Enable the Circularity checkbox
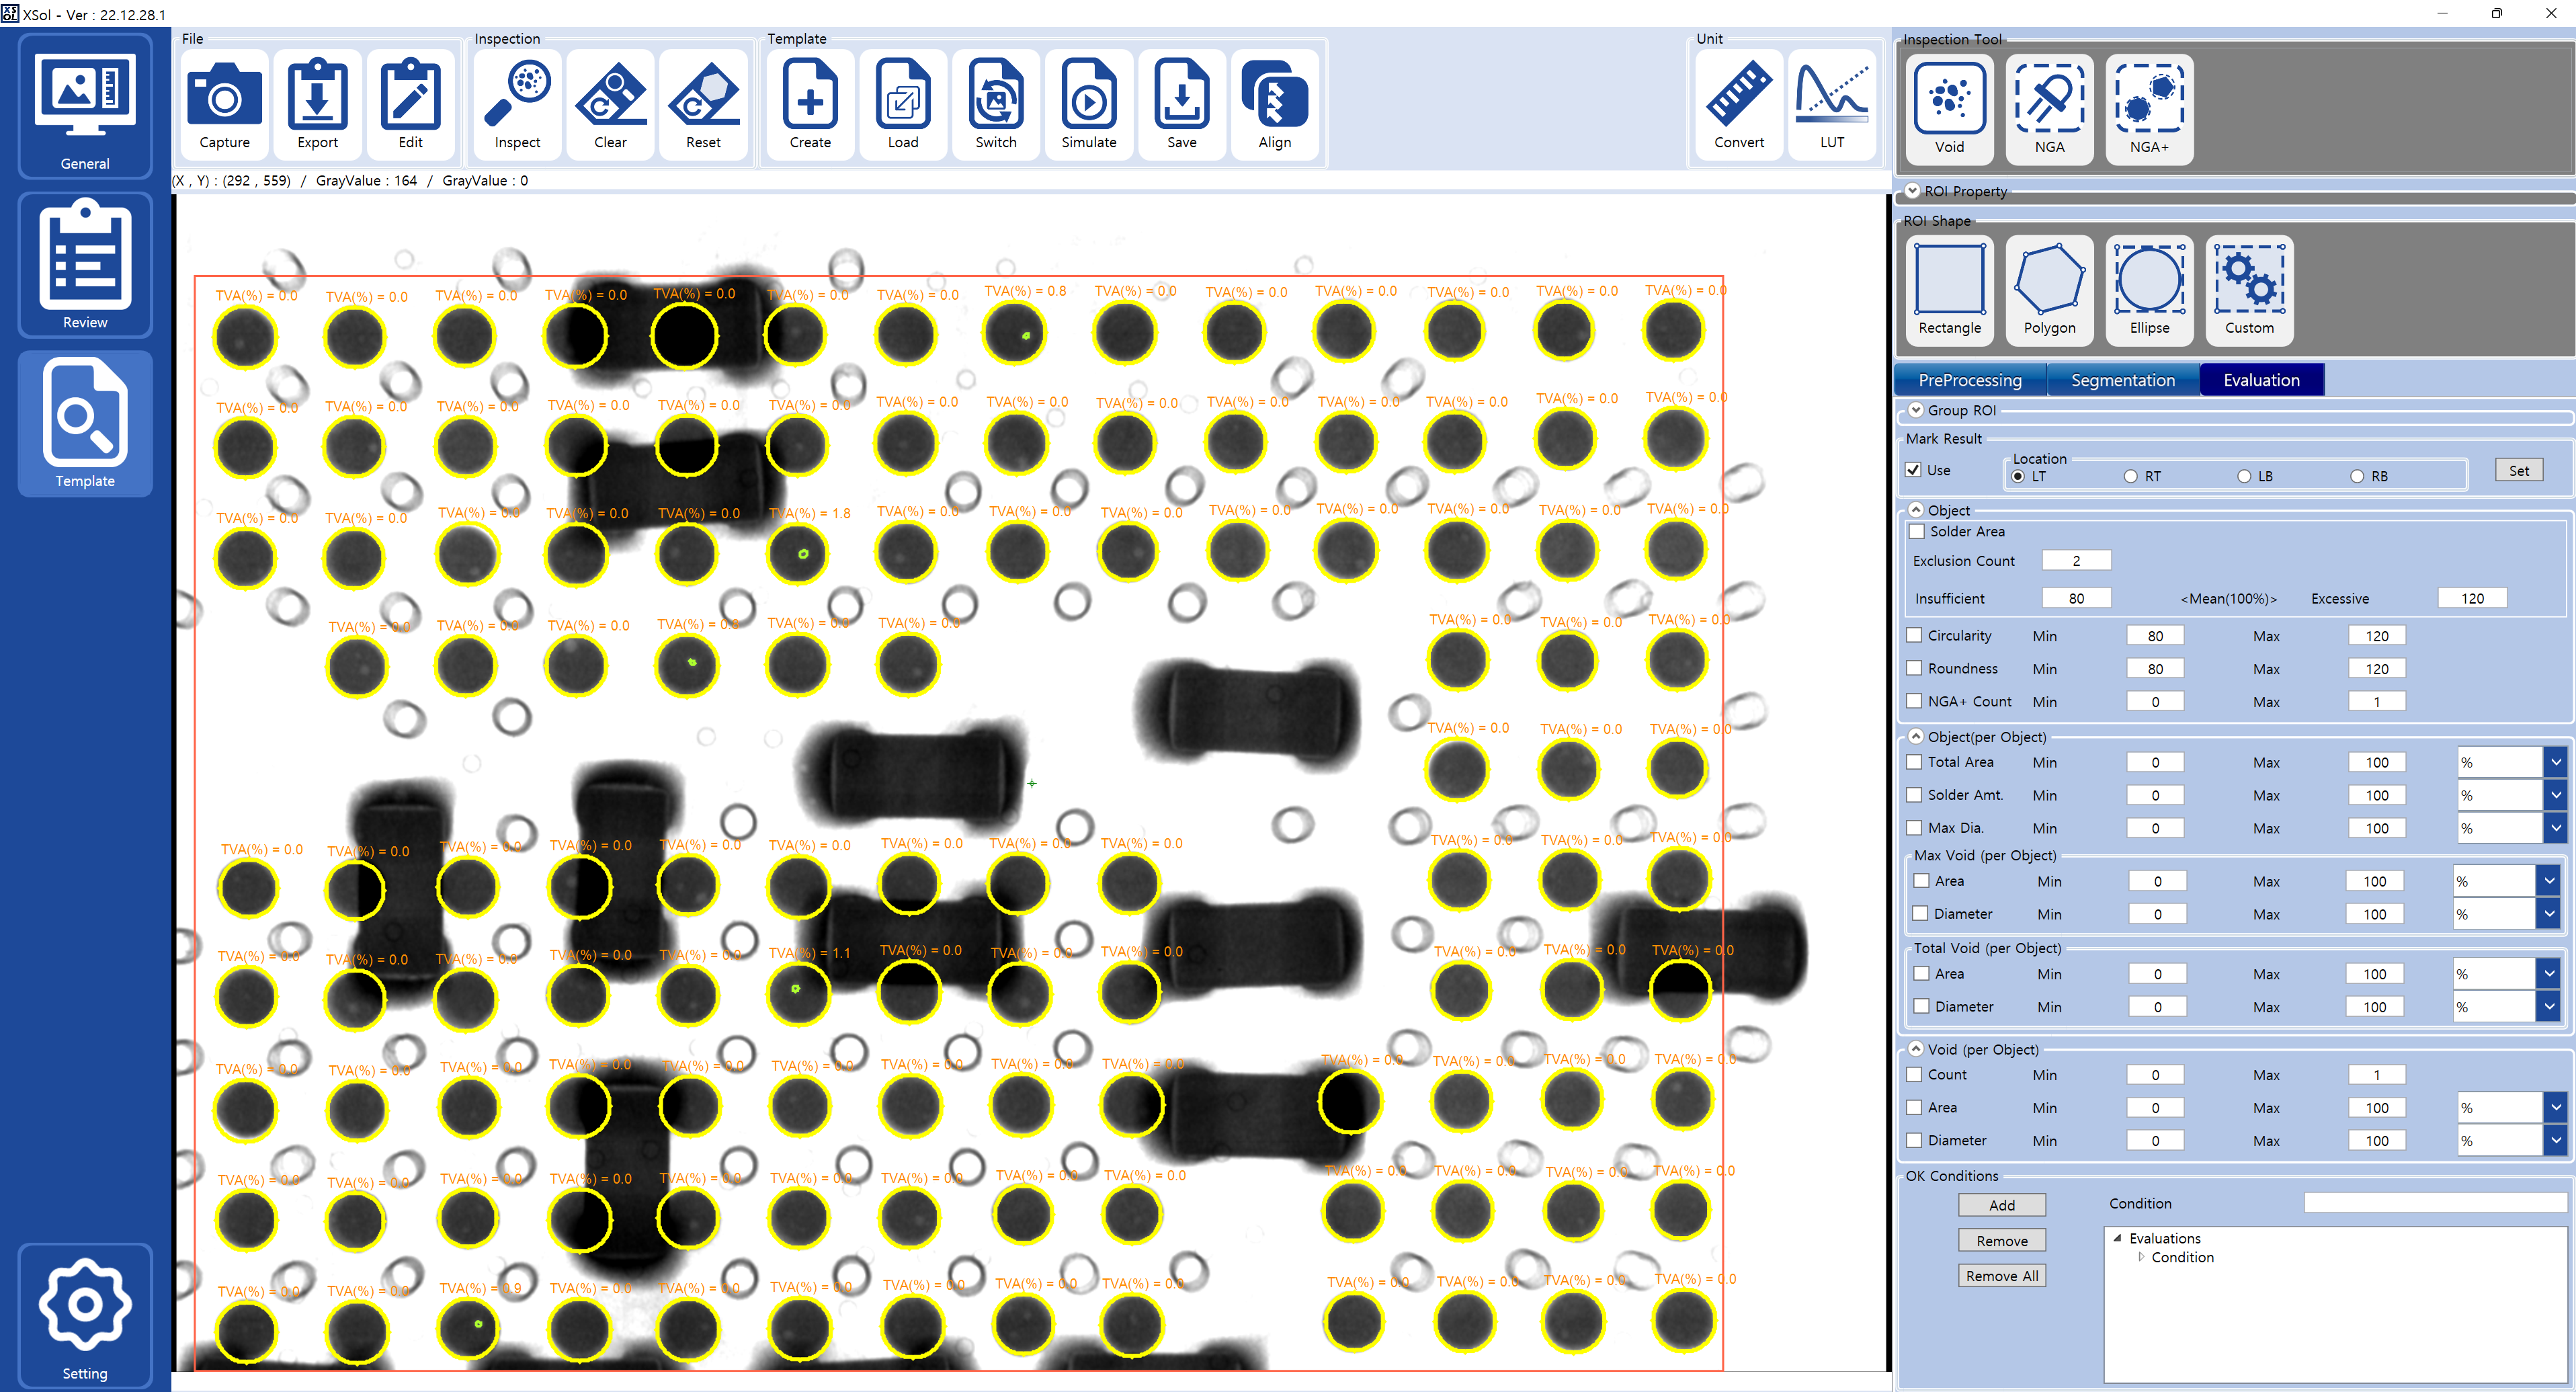Screen dimensions: 2576x1392 click(x=1914, y=636)
